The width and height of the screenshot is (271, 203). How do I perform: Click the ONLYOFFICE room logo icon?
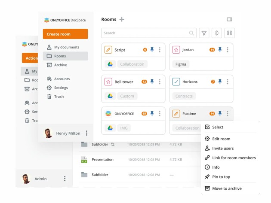pyautogui.click(x=108, y=114)
